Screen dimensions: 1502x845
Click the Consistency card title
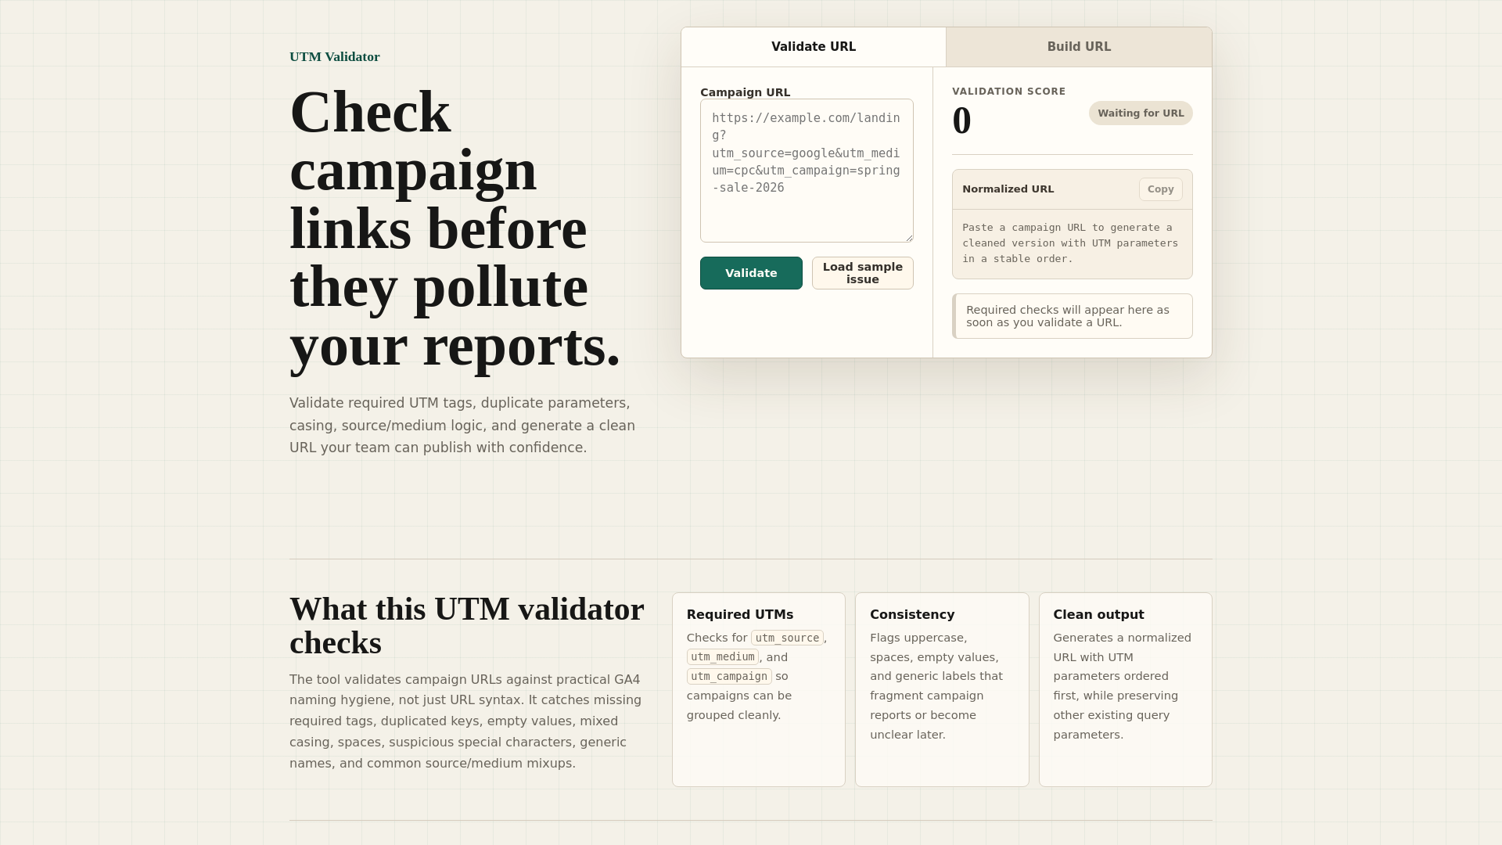point(912,615)
